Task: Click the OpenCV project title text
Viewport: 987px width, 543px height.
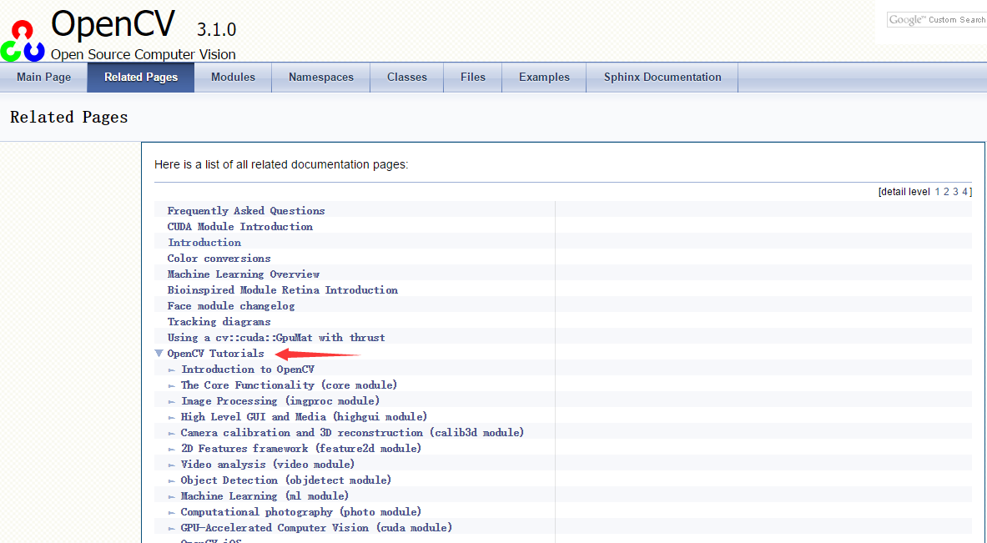Action: tap(113, 24)
